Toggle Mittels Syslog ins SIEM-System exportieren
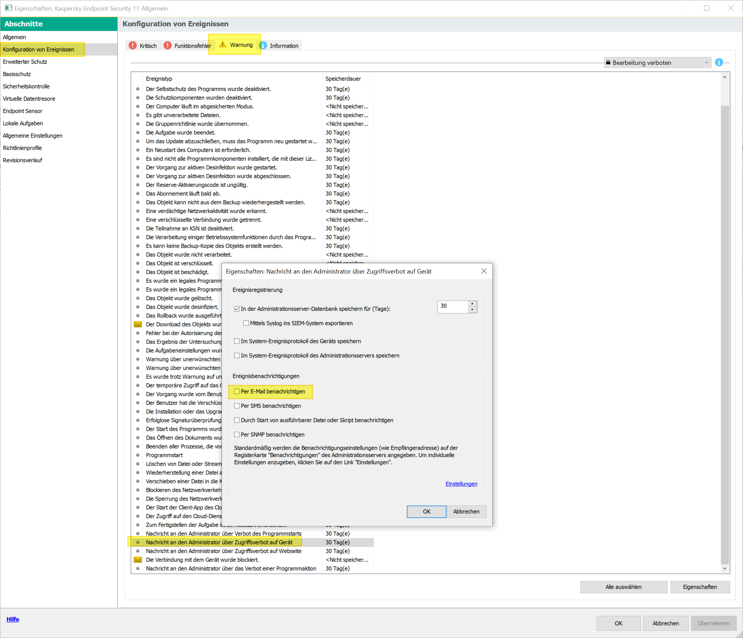 click(246, 323)
